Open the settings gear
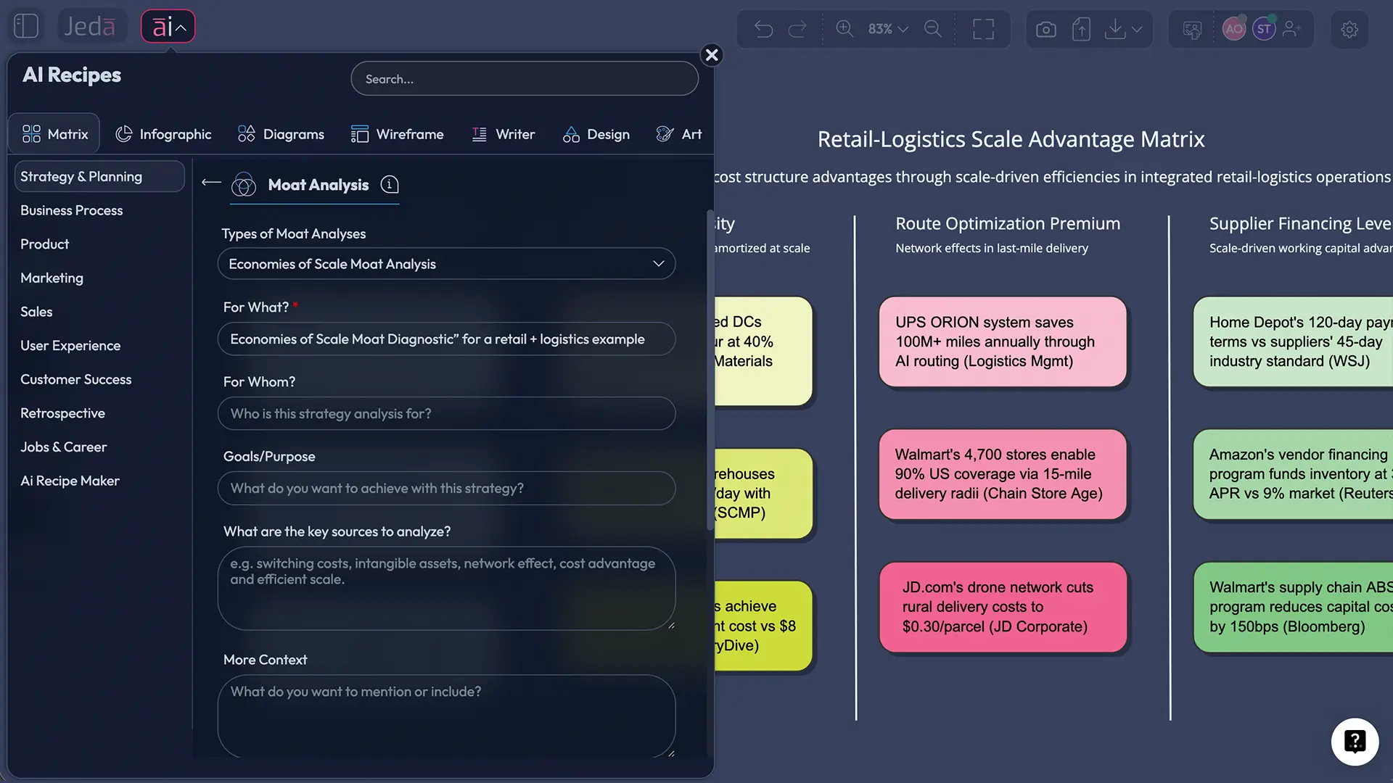The image size is (1393, 783). click(x=1349, y=30)
